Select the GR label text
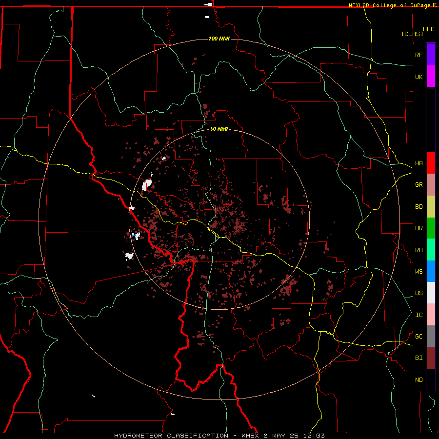This screenshot has height=439, width=439. click(419, 185)
